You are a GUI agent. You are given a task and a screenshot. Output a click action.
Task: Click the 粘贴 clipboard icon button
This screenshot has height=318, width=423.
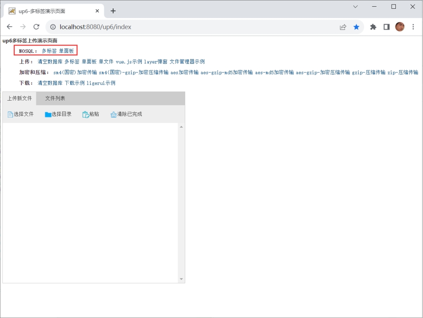tap(91, 114)
